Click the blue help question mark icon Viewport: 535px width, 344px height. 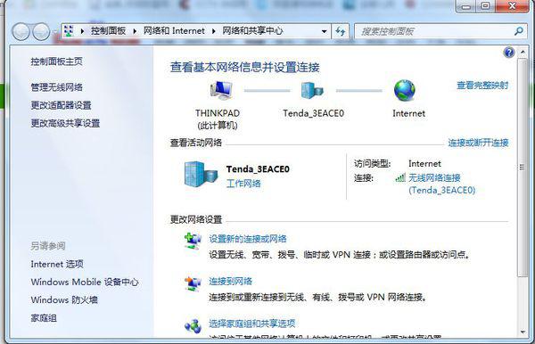tap(509, 53)
